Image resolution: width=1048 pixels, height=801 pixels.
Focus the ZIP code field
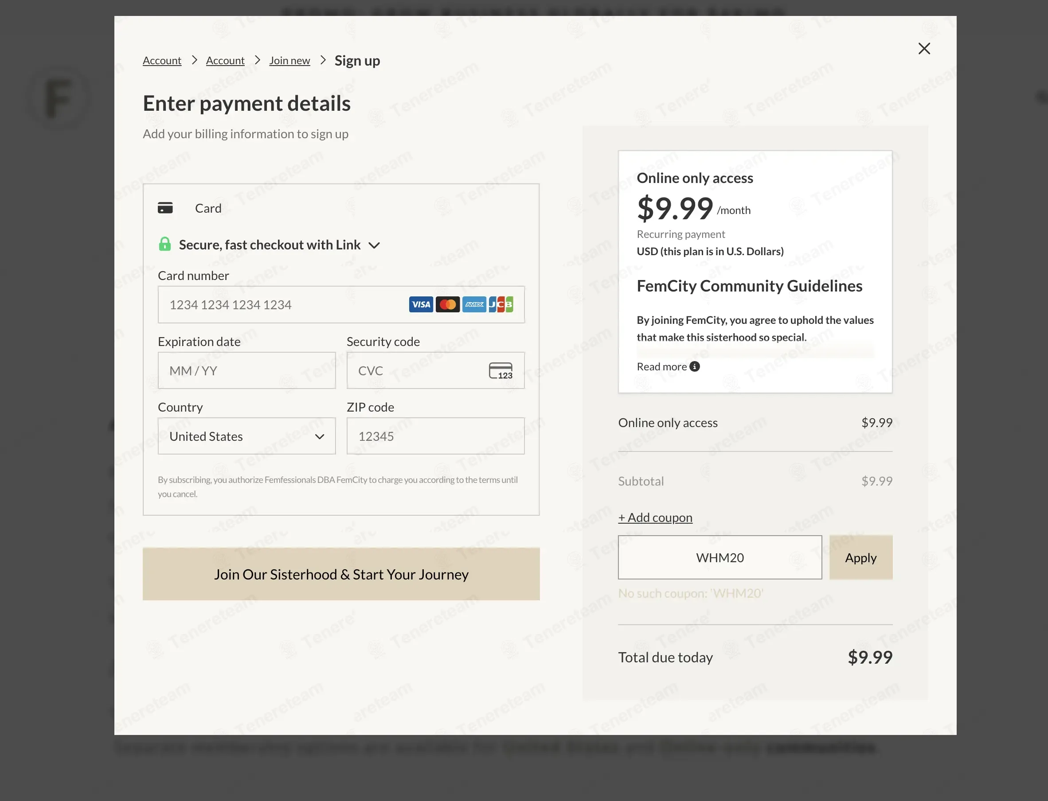point(435,436)
